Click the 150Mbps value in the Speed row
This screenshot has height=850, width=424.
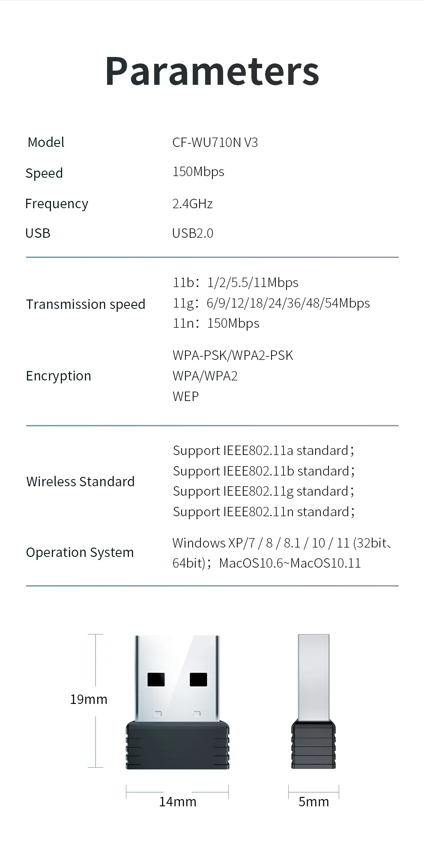198,172
